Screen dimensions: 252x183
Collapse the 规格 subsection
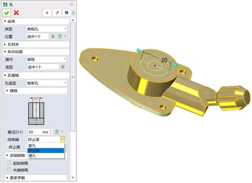[7, 91]
